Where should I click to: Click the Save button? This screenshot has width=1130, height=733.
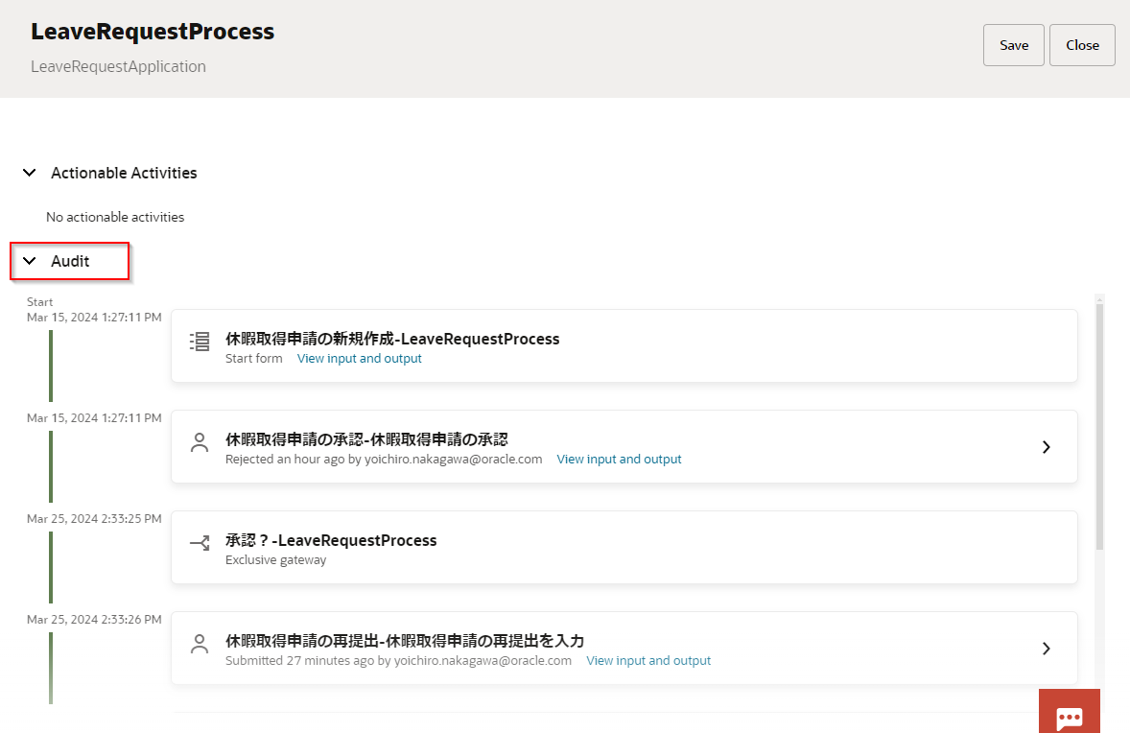1014,45
